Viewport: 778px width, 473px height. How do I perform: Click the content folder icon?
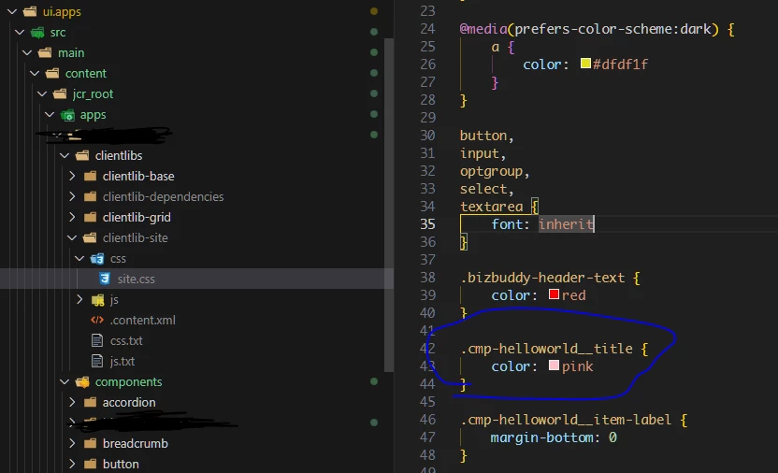[x=52, y=73]
